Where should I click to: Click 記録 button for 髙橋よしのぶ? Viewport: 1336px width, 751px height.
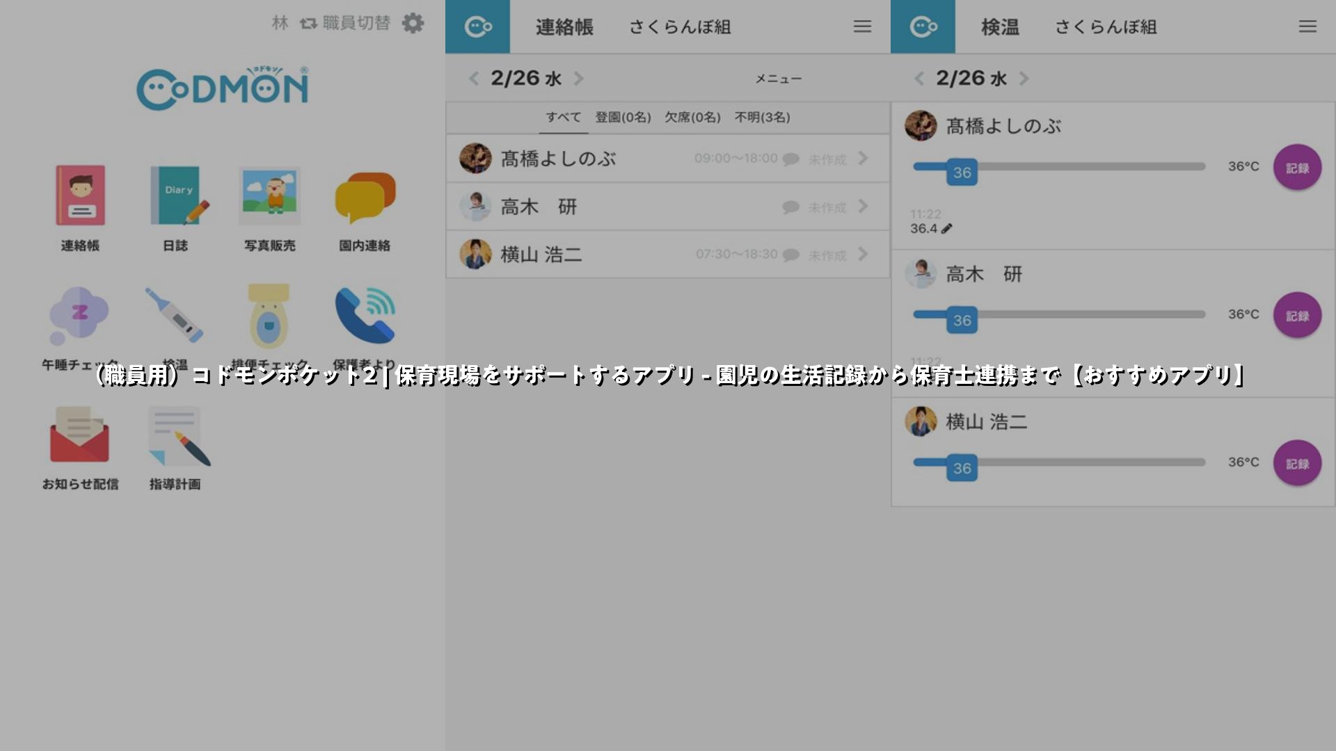coord(1297,168)
